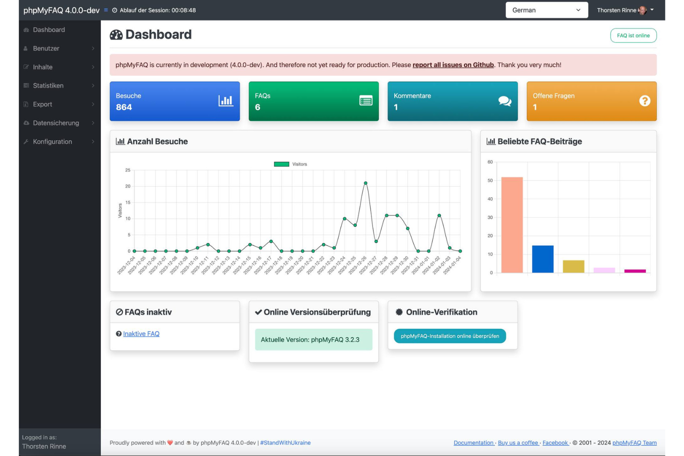Click the Kommentare card
The height and width of the screenshot is (456, 684).
(452, 101)
